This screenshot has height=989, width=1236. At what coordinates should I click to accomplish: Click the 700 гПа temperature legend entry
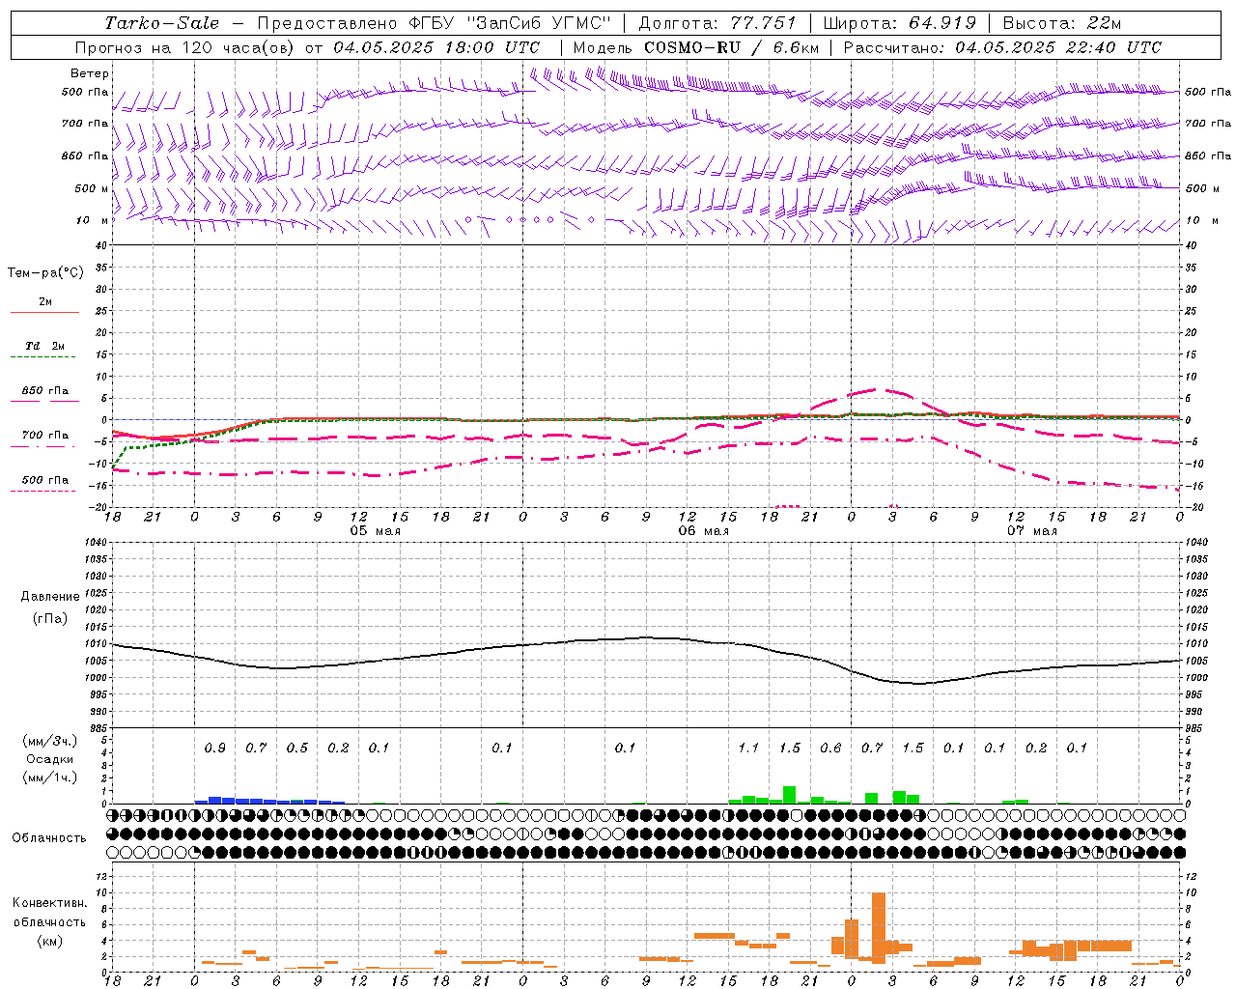point(44,436)
